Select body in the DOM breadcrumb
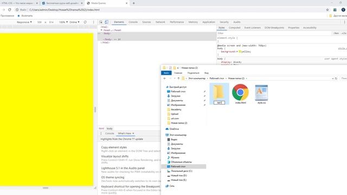This screenshot has height=195, width=347. point(110,128)
